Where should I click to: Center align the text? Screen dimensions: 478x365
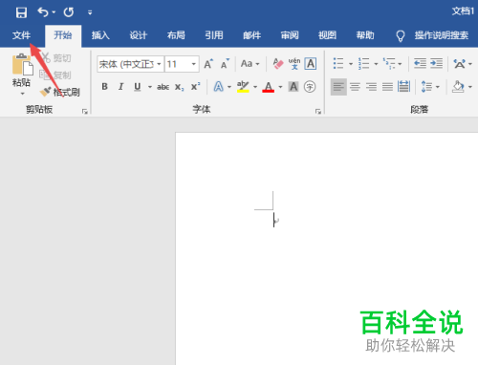click(355, 87)
